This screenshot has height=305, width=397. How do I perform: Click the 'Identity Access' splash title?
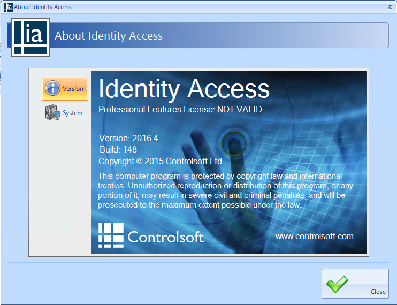tap(184, 89)
